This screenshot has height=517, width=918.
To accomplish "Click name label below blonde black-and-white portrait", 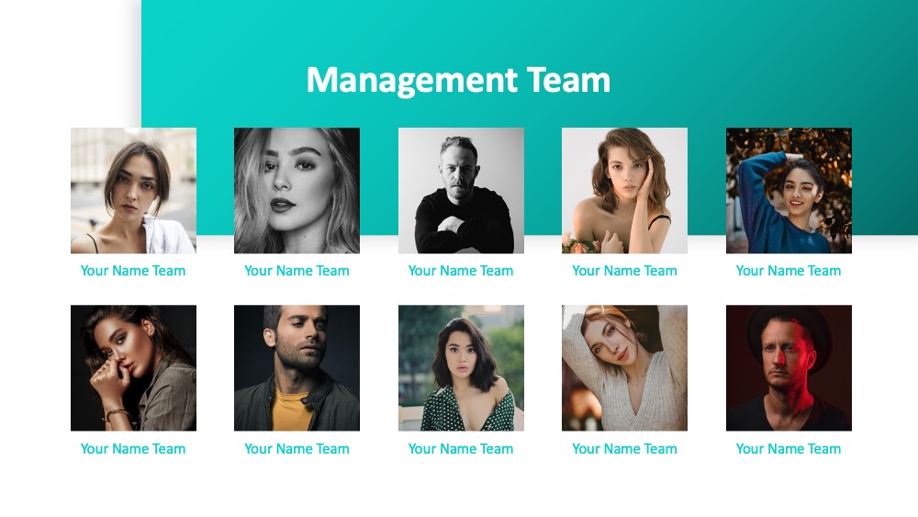I will coord(297,271).
